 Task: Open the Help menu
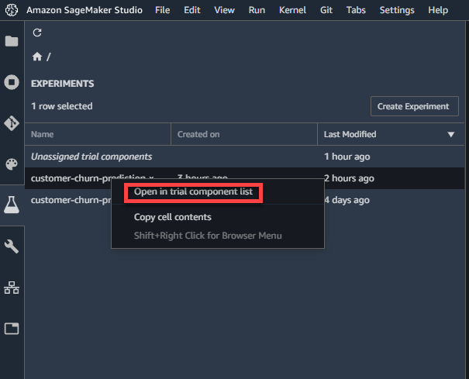(438, 10)
